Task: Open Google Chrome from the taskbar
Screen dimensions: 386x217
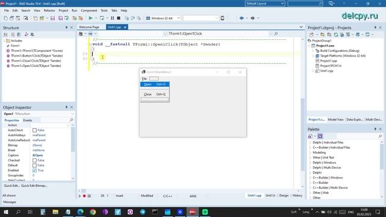Action: 93,212
